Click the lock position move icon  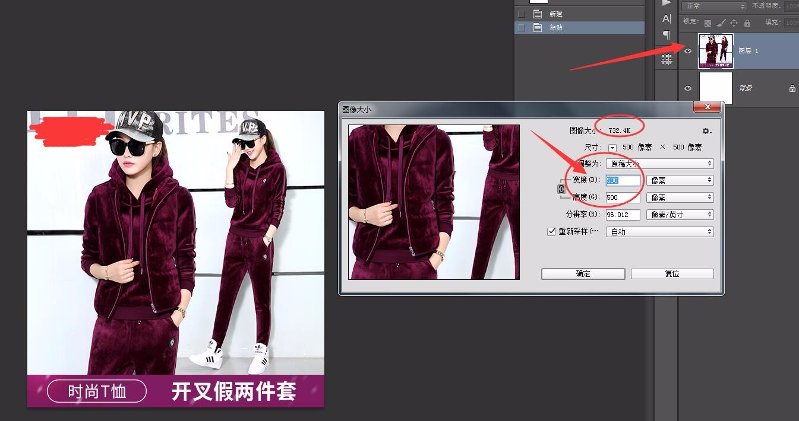pyautogui.click(x=734, y=23)
